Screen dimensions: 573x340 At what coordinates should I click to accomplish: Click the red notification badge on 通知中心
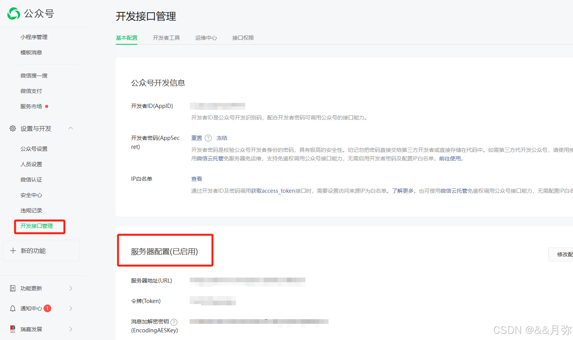click(x=47, y=308)
